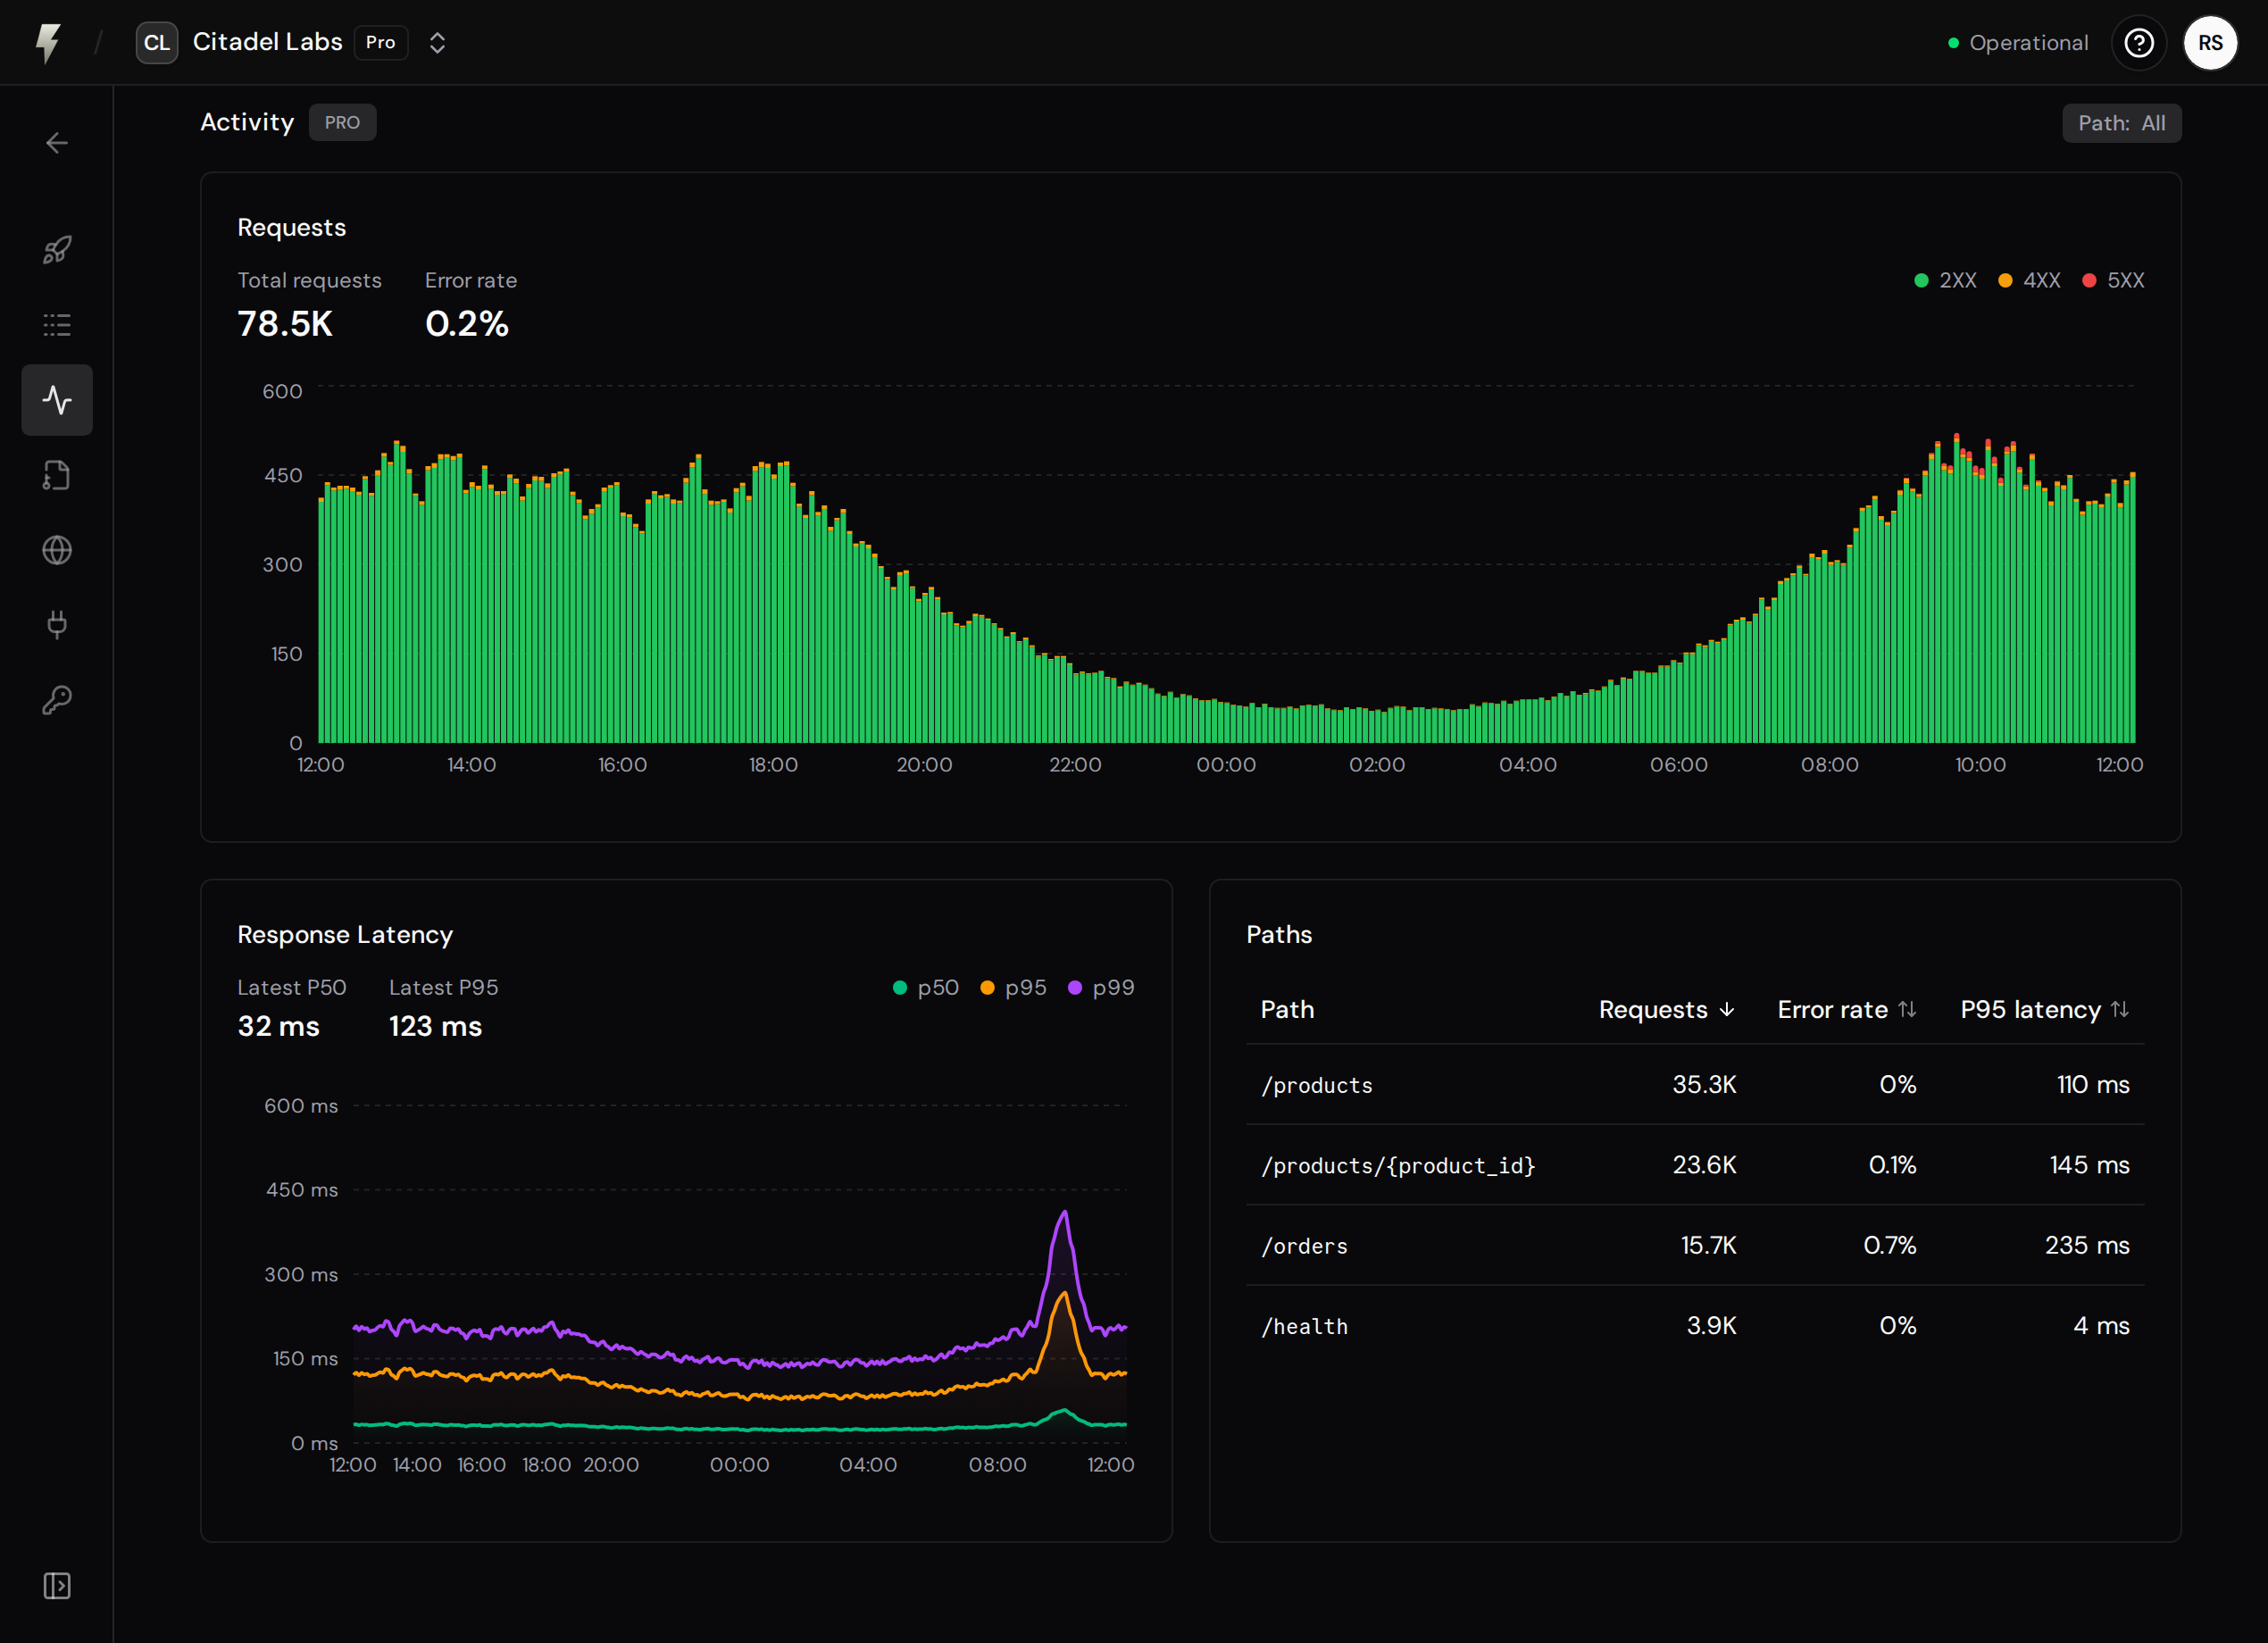2268x1643 pixels.
Task: Open the list icon in sidebar
Action: [x=57, y=325]
